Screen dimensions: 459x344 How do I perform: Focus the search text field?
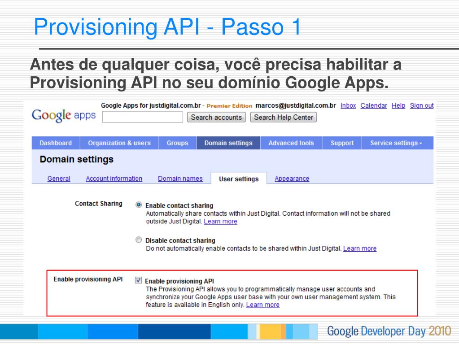pyautogui.click(x=143, y=117)
